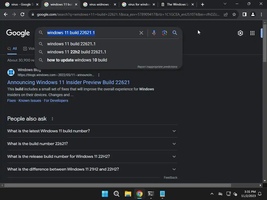Open the notification center bell
The height and width of the screenshot is (200, 267).
(260, 194)
